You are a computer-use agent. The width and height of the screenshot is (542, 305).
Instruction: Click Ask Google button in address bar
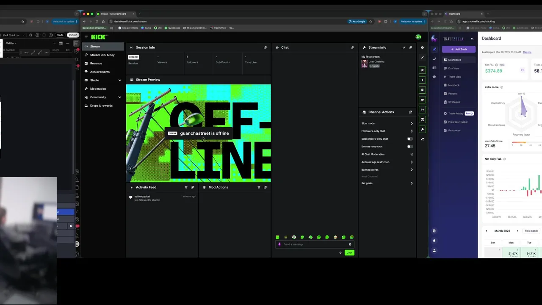(357, 21)
